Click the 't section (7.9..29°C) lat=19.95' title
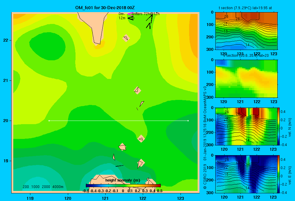The height and width of the screenshot is (201, 295). tap(245, 8)
